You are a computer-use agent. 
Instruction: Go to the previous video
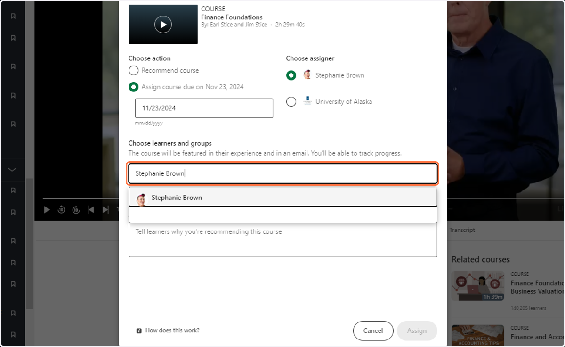(x=91, y=210)
